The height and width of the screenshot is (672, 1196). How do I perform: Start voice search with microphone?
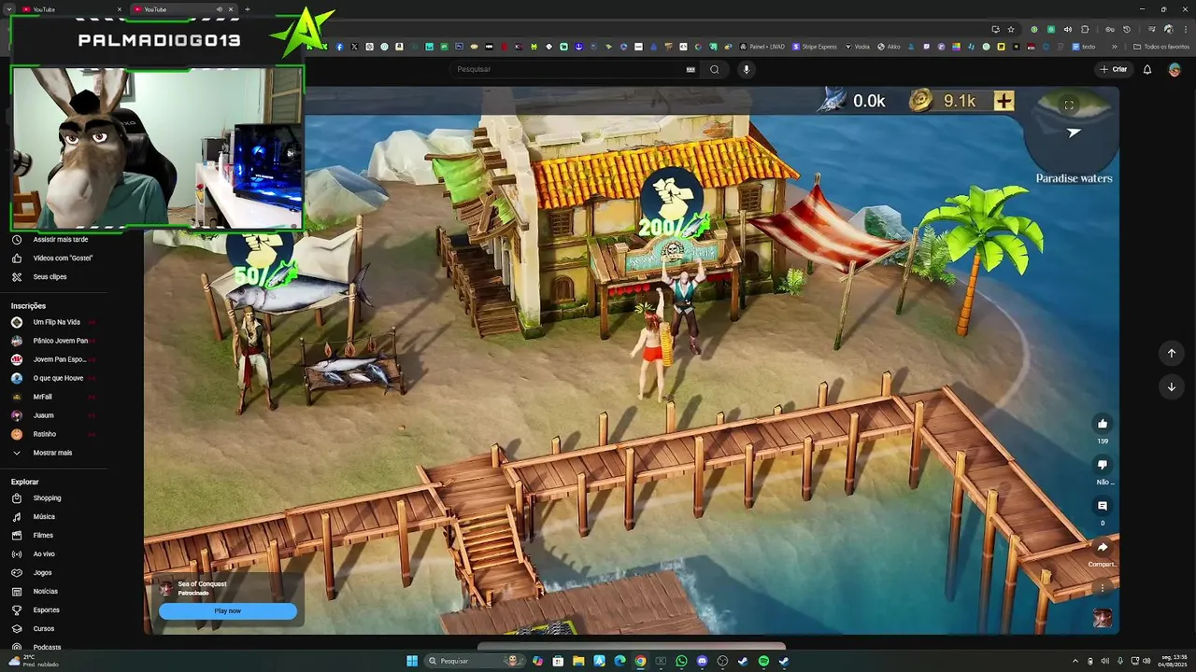pos(746,69)
